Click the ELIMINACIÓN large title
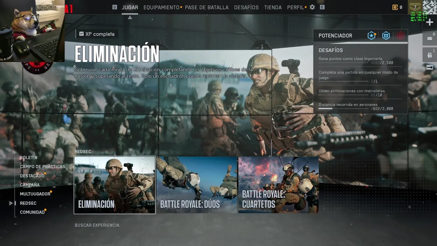The height and width of the screenshot is (246, 437). [x=117, y=54]
